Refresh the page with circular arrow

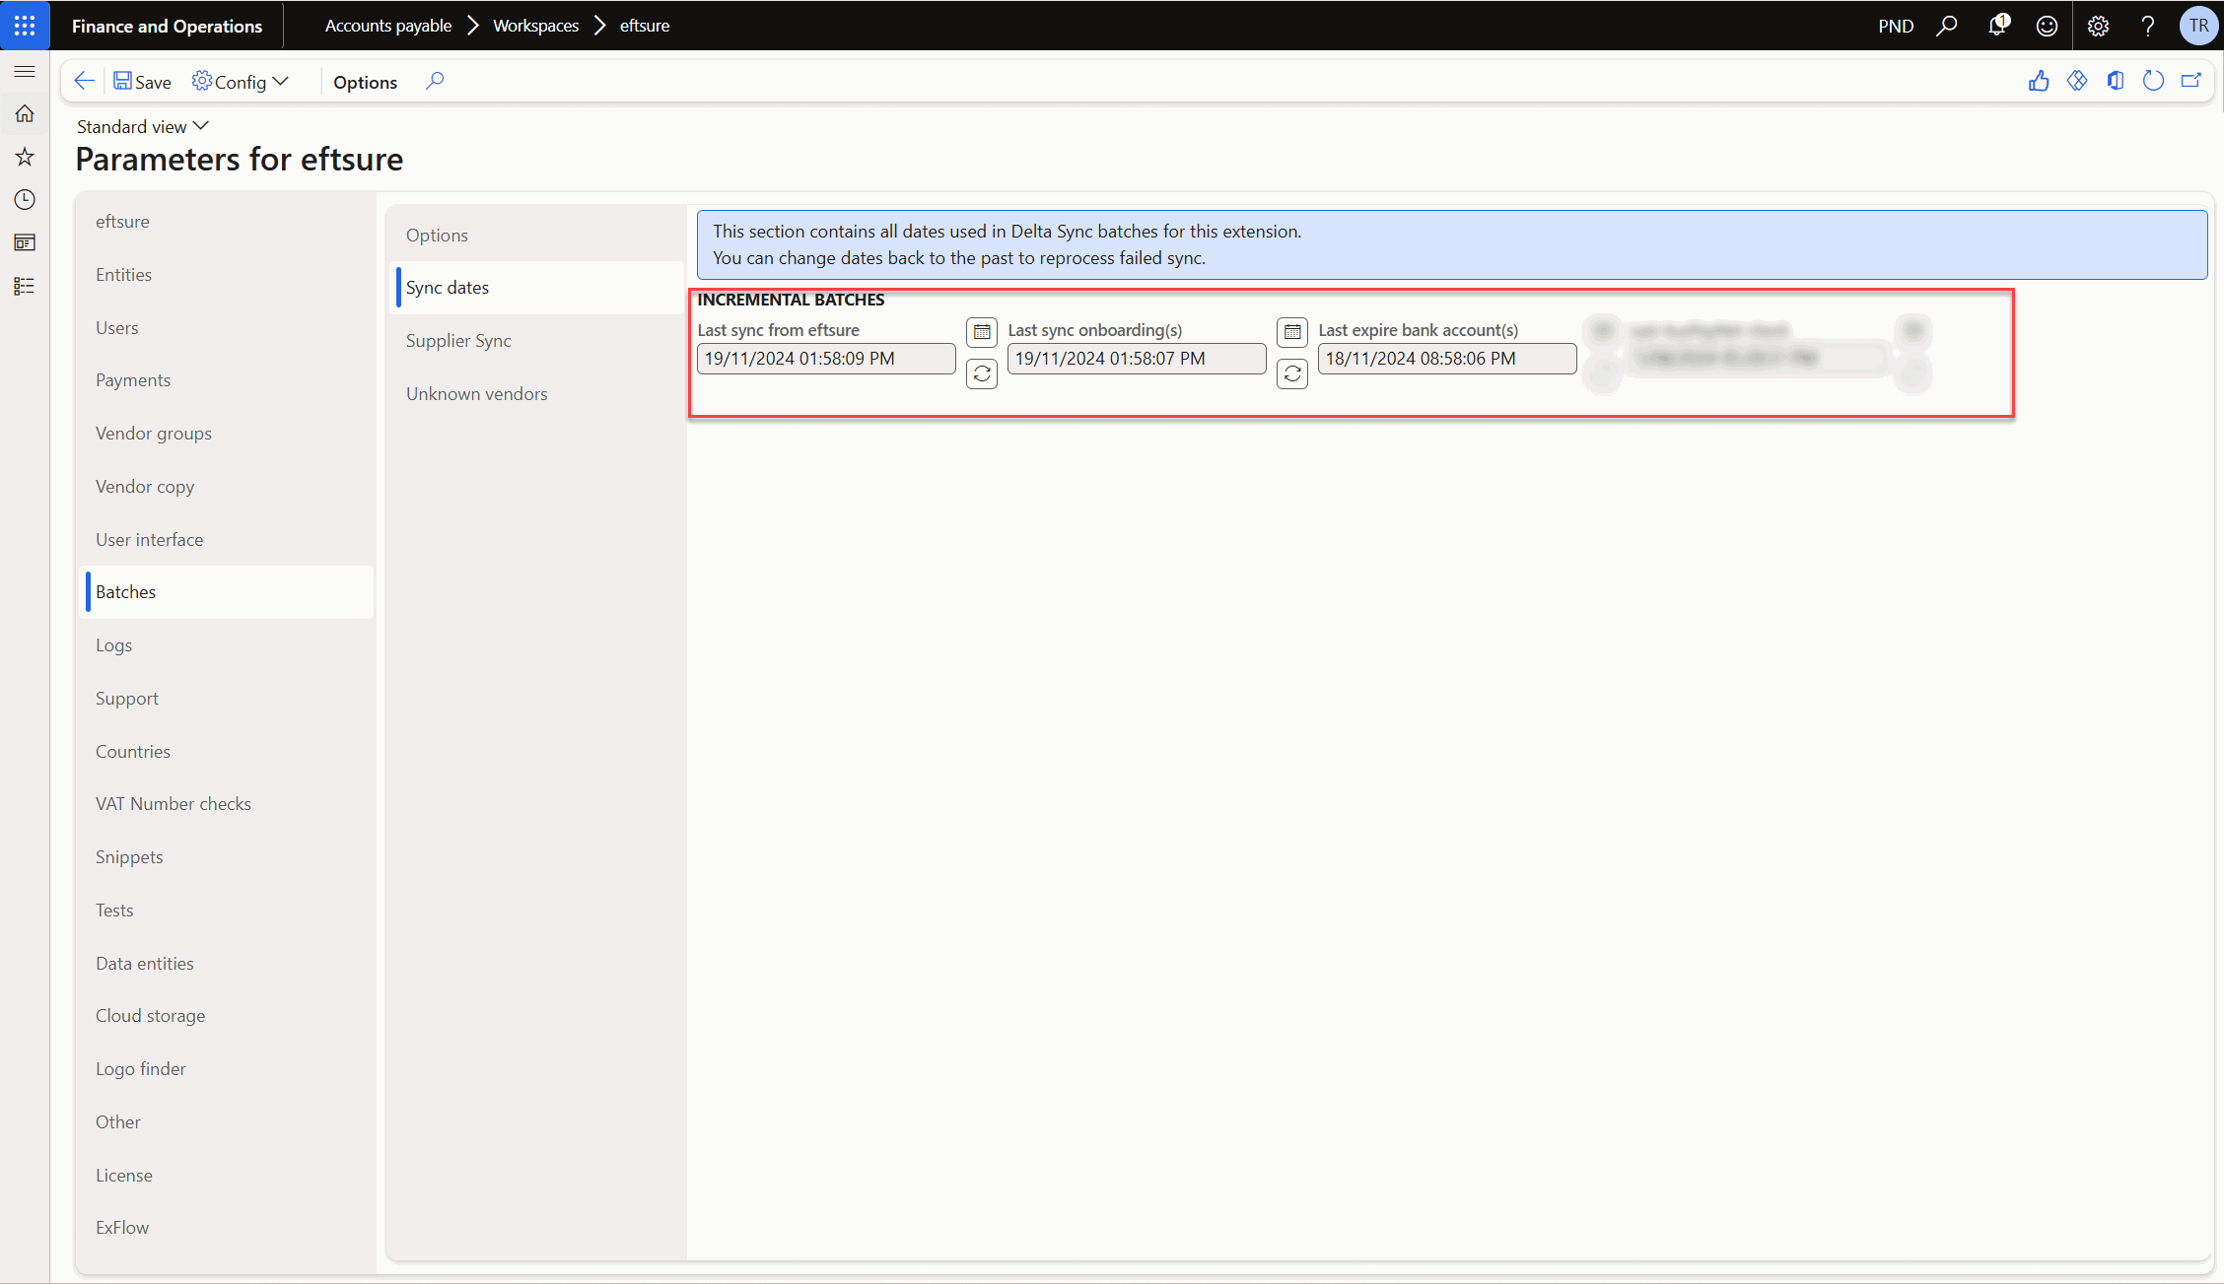(2153, 81)
